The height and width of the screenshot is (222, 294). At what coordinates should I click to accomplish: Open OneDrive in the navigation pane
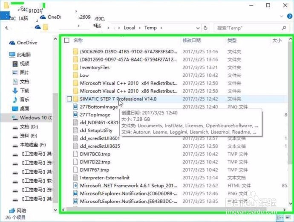[x=23, y=43]
